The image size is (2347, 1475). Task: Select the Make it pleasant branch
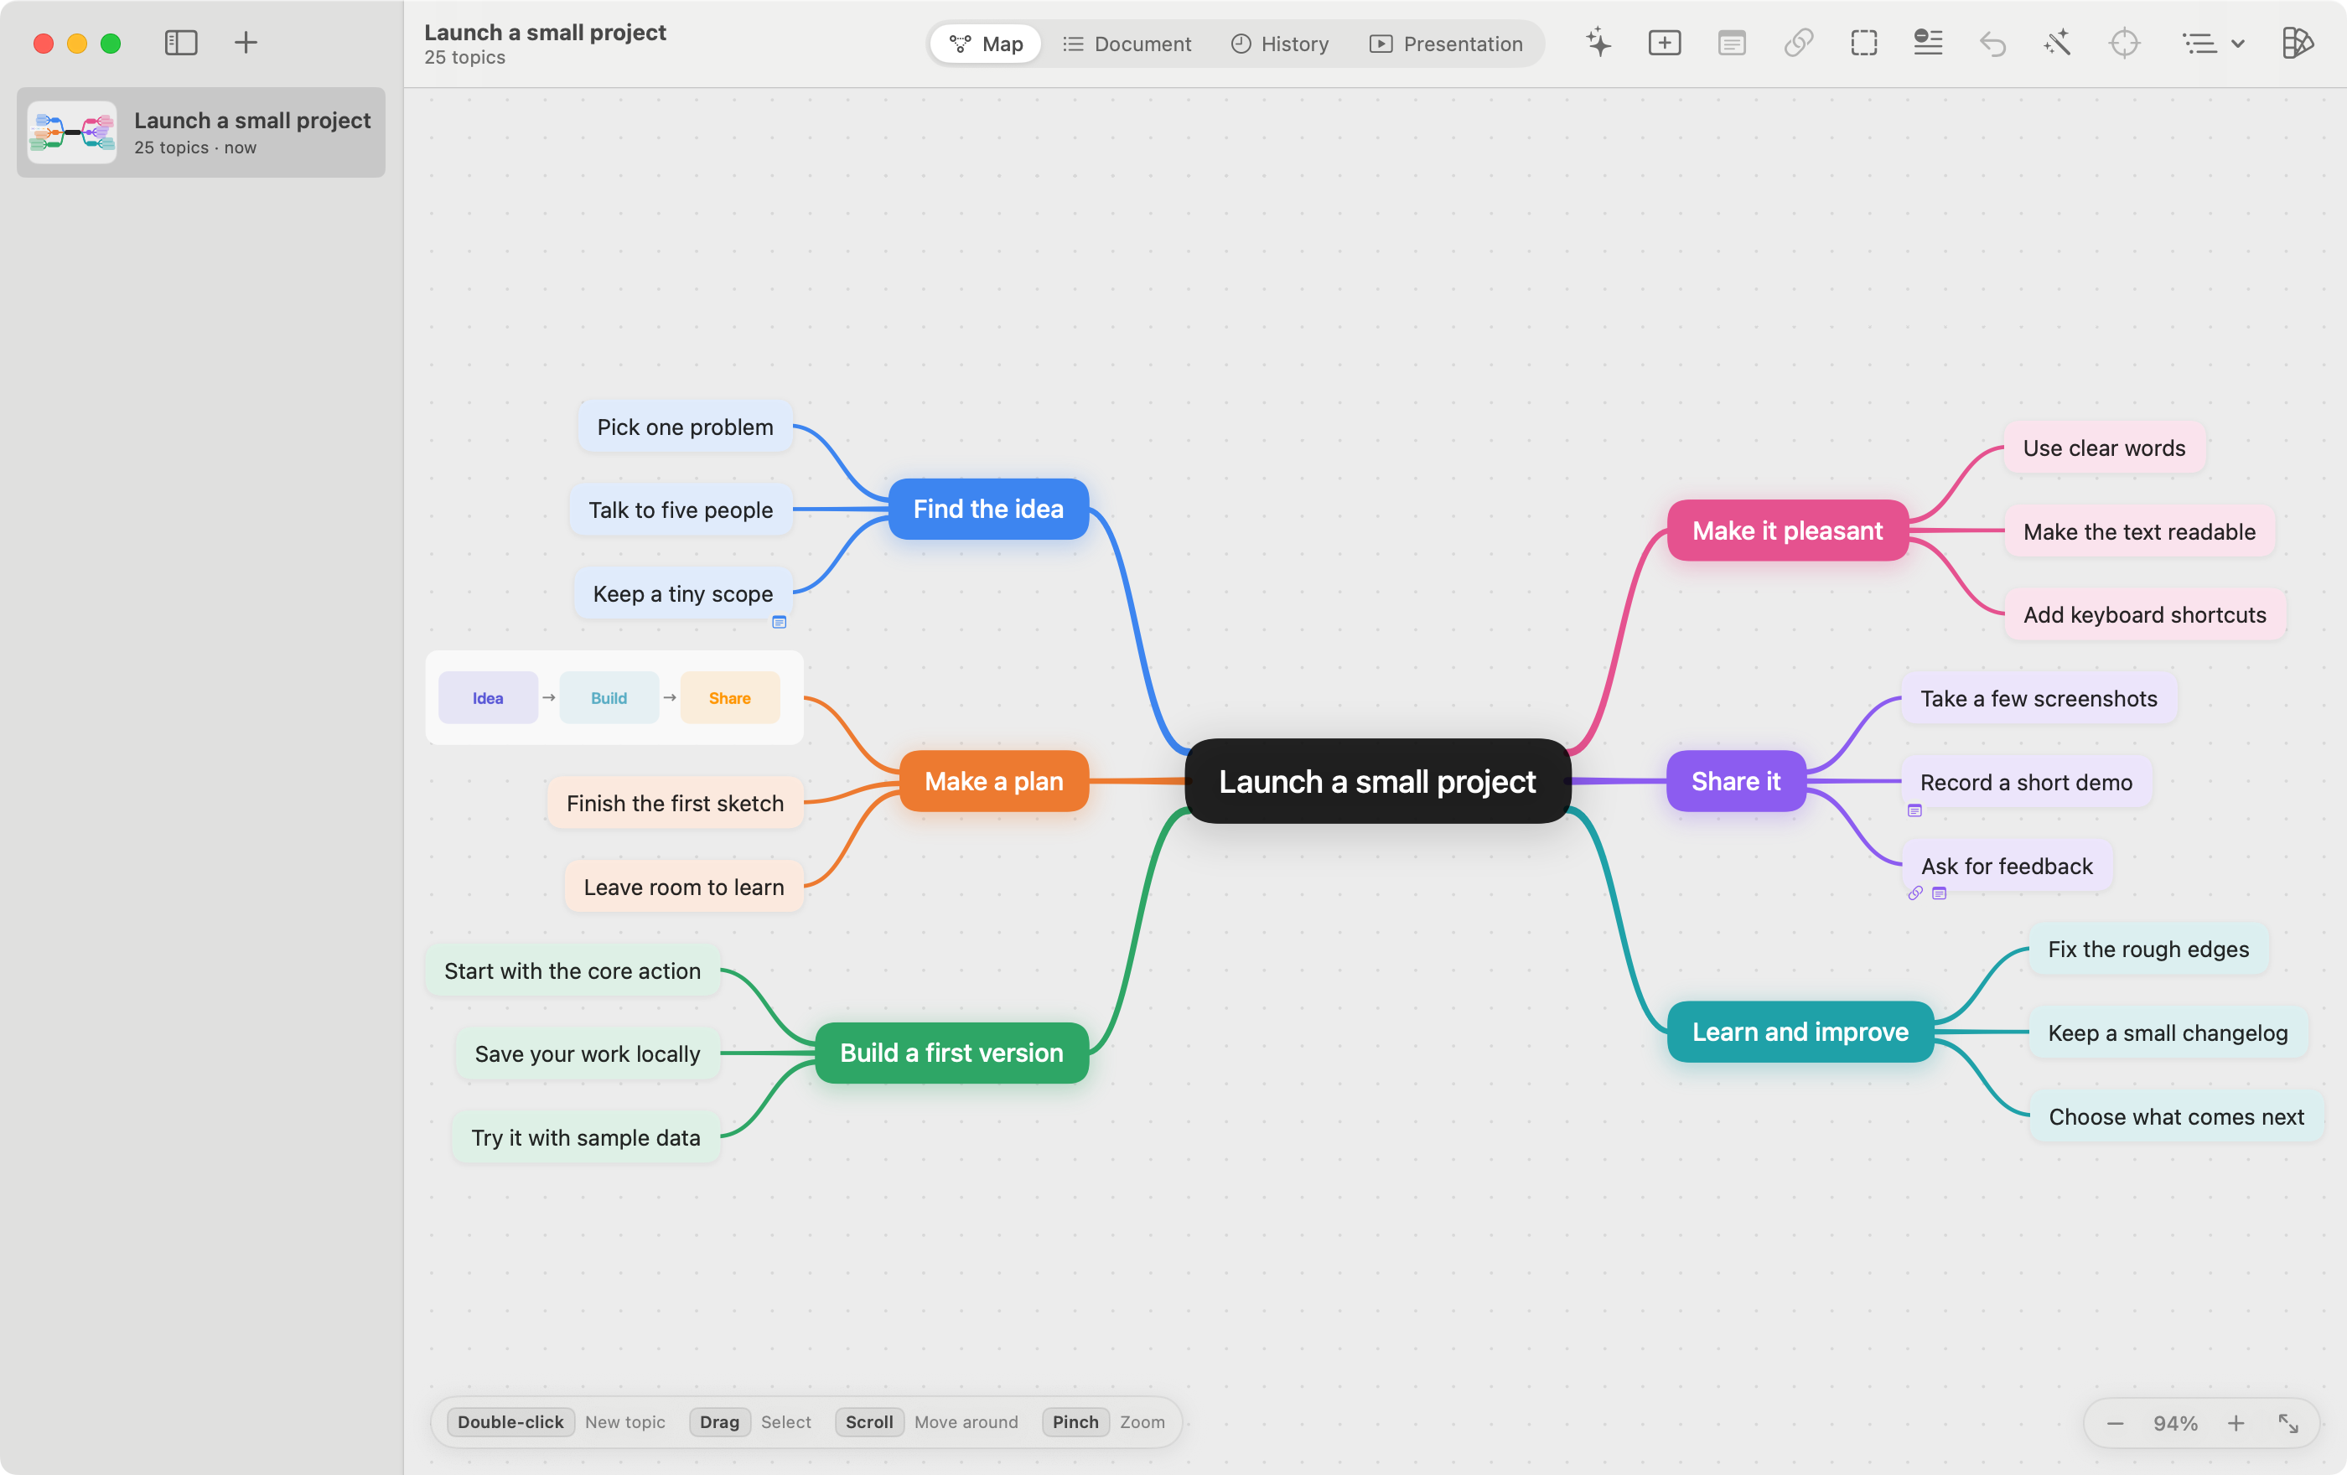1788,531
